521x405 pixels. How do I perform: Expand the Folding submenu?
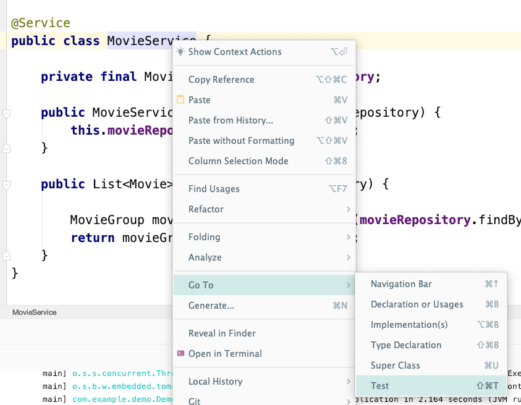click(x=265, y=237)
